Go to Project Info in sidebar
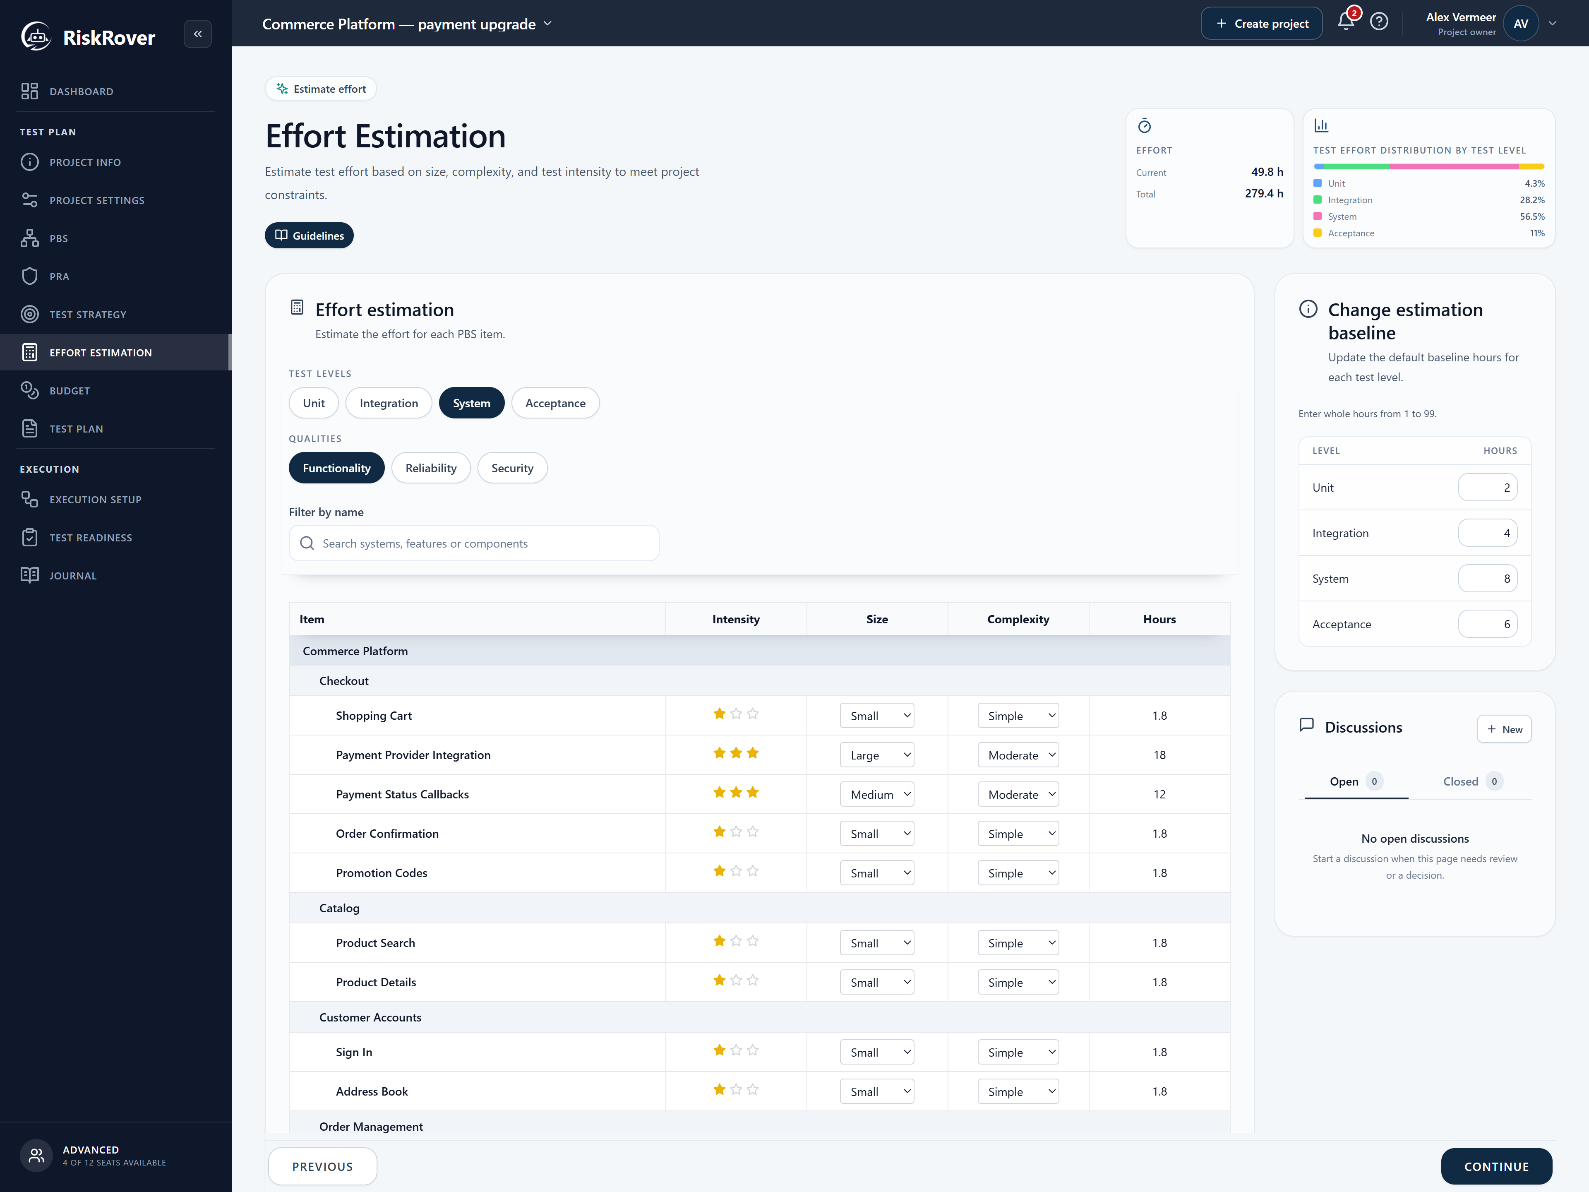 click(115, 162)
